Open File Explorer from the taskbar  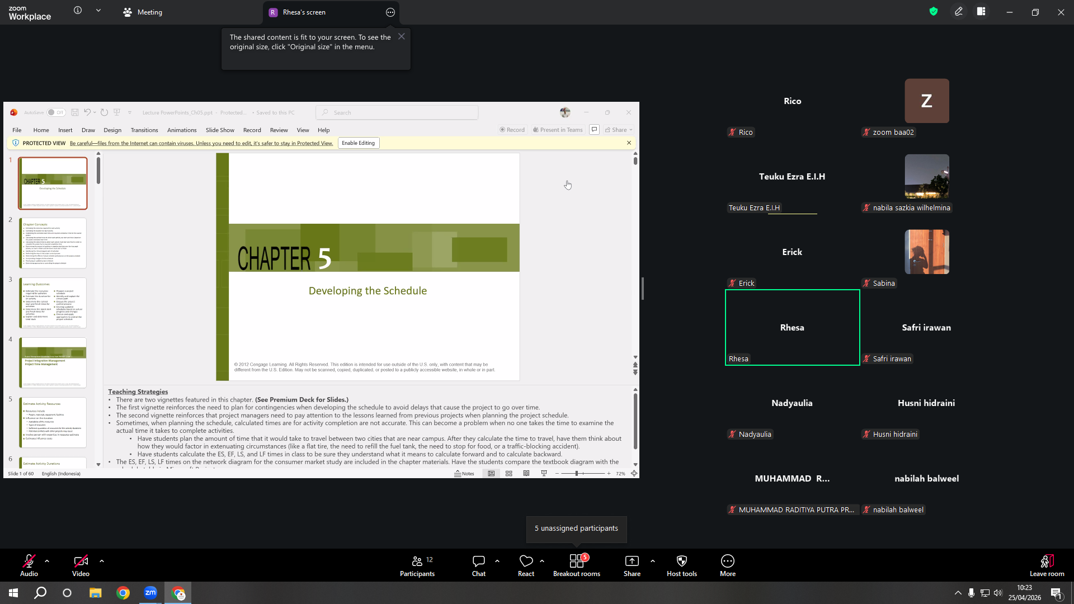95,593
